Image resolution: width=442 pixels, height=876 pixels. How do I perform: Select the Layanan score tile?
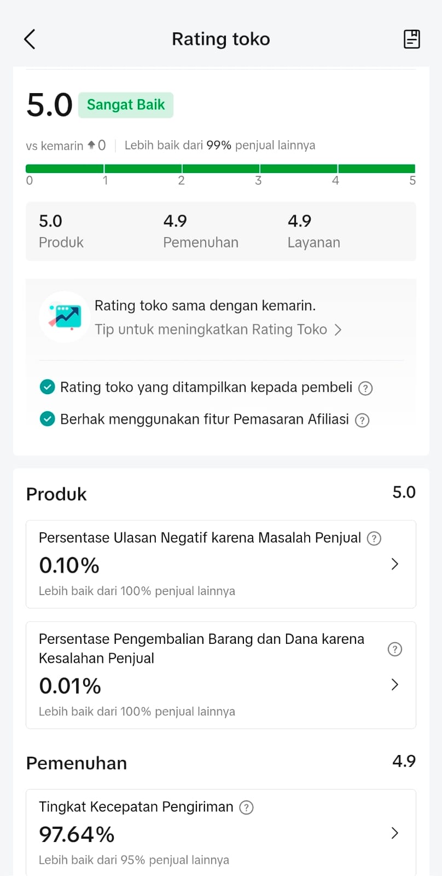[314, 231]
